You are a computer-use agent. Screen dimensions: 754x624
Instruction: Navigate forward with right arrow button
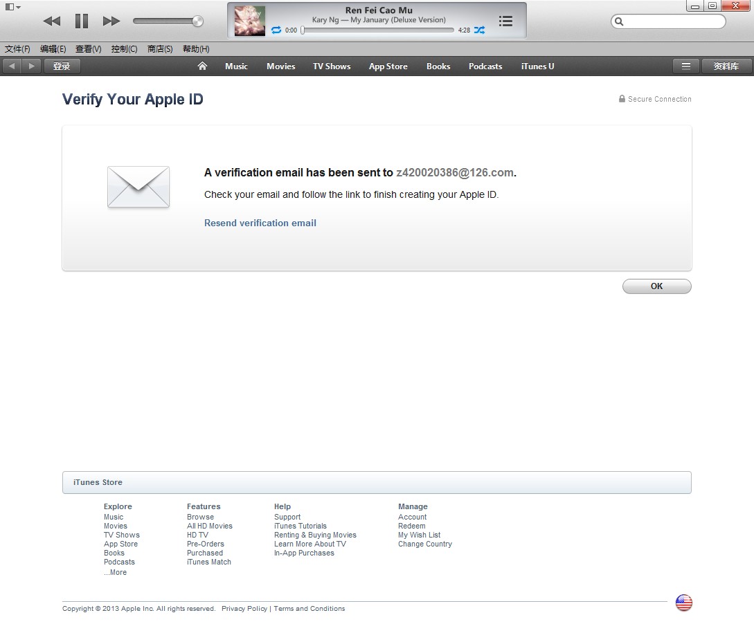31,66
